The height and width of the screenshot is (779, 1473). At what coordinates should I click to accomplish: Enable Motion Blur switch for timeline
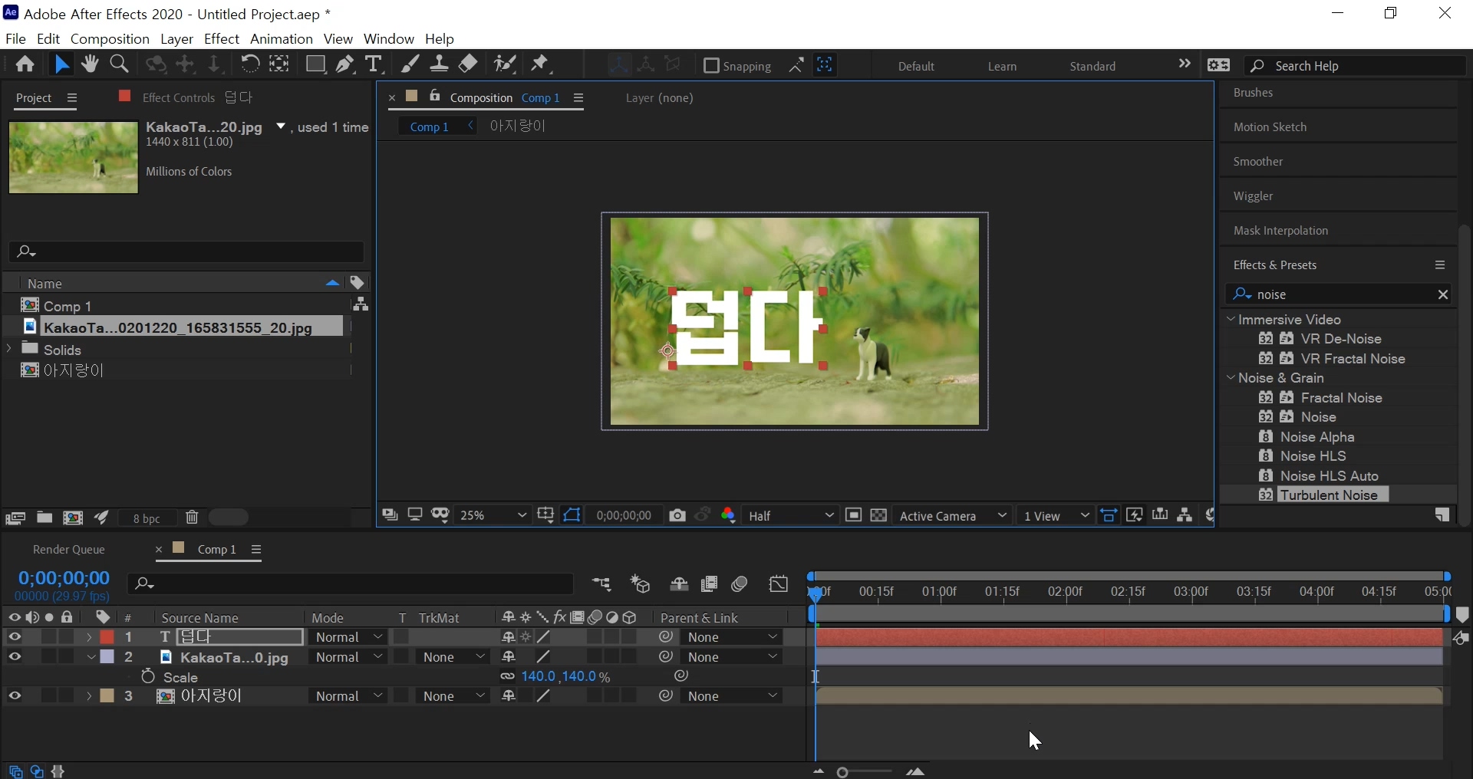pyautogui.click(x=740, y=584)
